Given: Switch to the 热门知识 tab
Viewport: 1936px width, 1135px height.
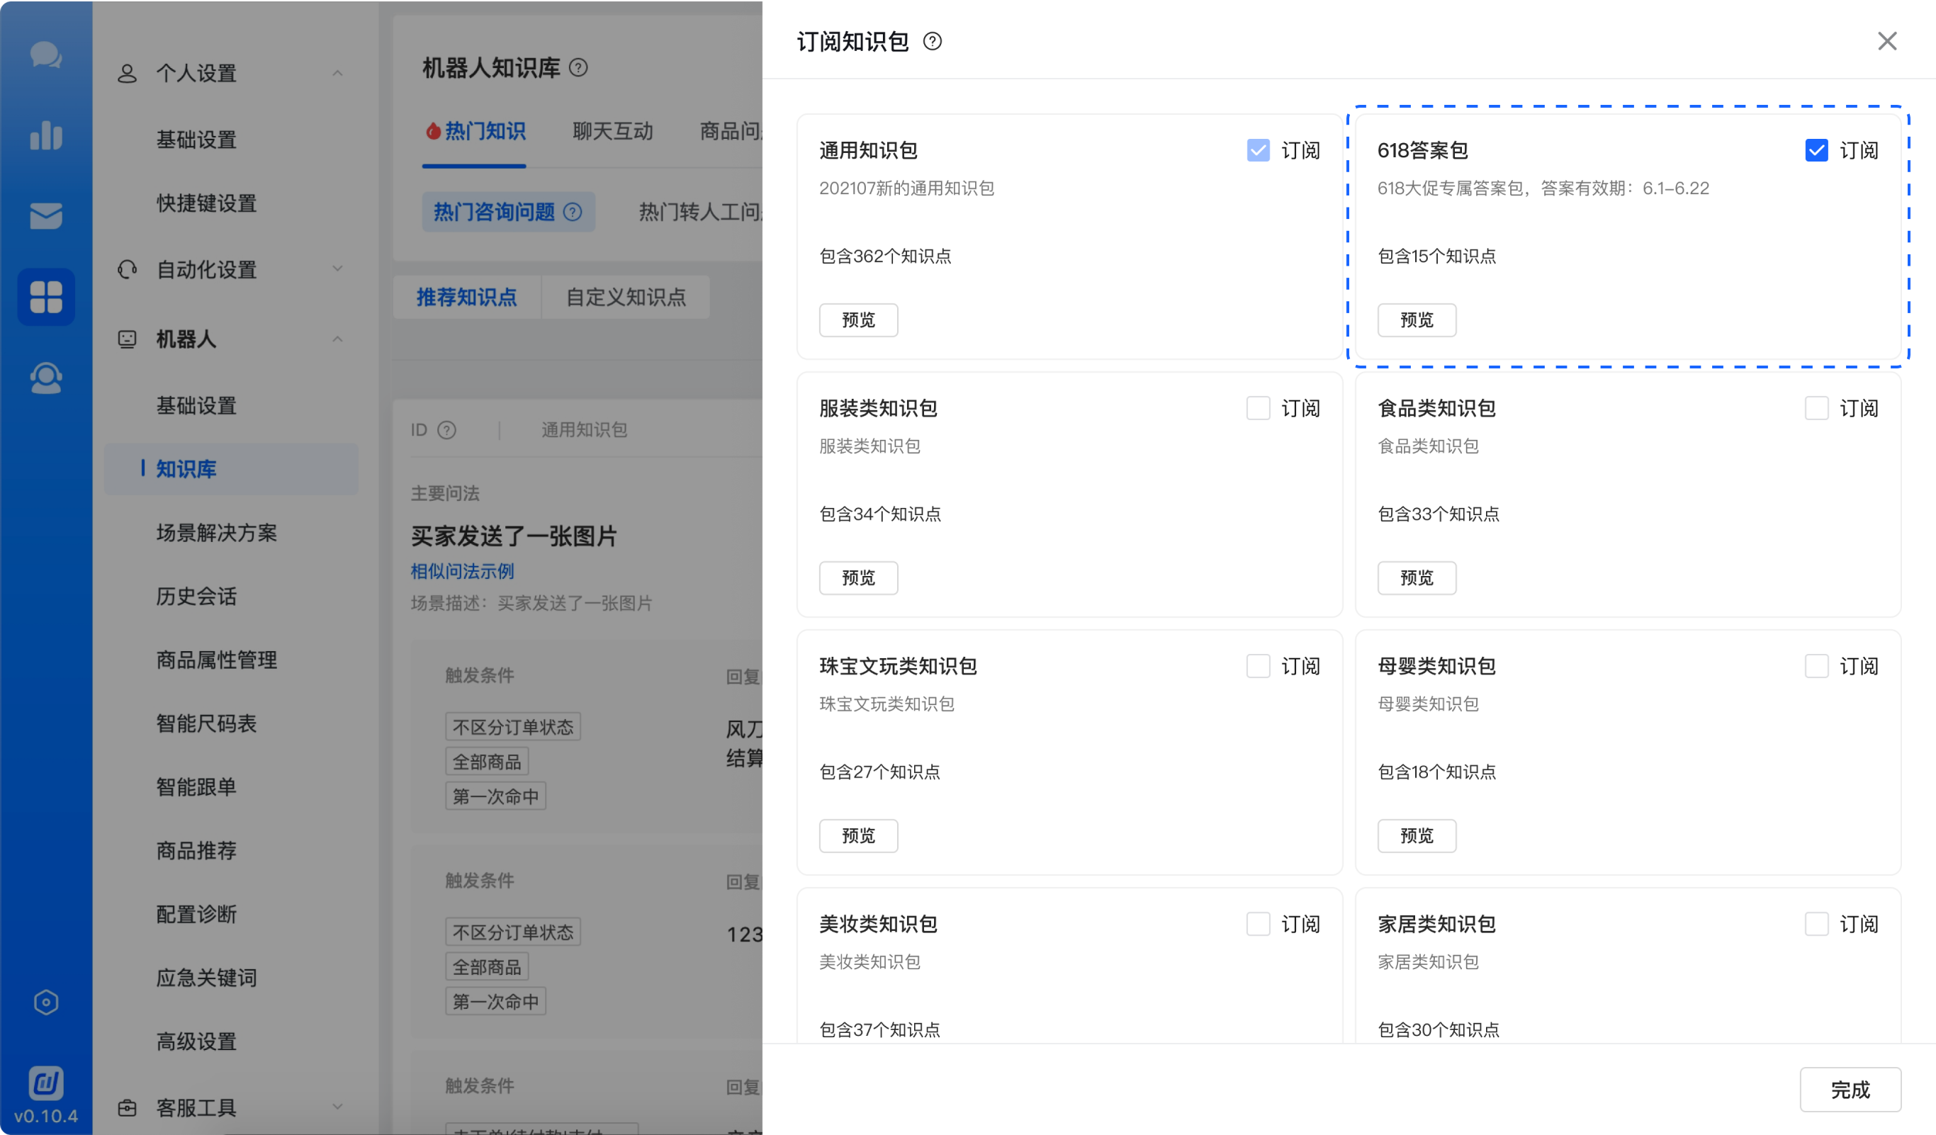Looking at the screenshot, I should click(x=475, y=131).
